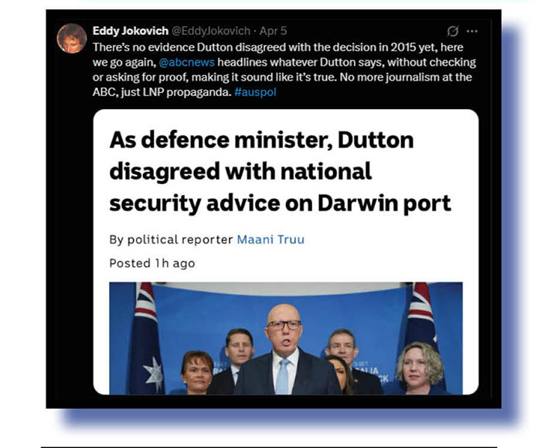The height and width of the screenshot is (448, 548).
Task: Click author link Maani Truu
Action: 271,239
